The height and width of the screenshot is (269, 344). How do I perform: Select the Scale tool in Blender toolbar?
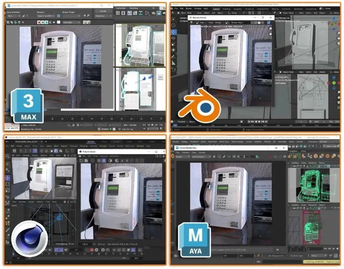pos(174,44)
